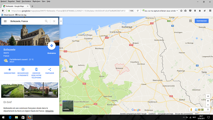213x120 pixels.
Task: Click the Dunkerque label on map
Action: pyautogui.click(x=127, y=27)
